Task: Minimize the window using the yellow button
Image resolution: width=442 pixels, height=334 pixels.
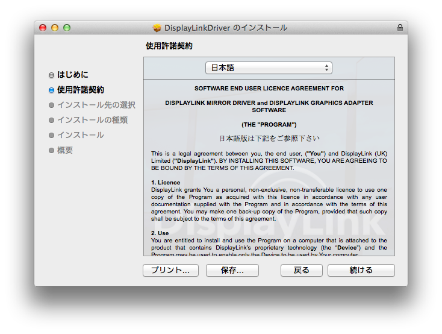Action: [55, 28]
